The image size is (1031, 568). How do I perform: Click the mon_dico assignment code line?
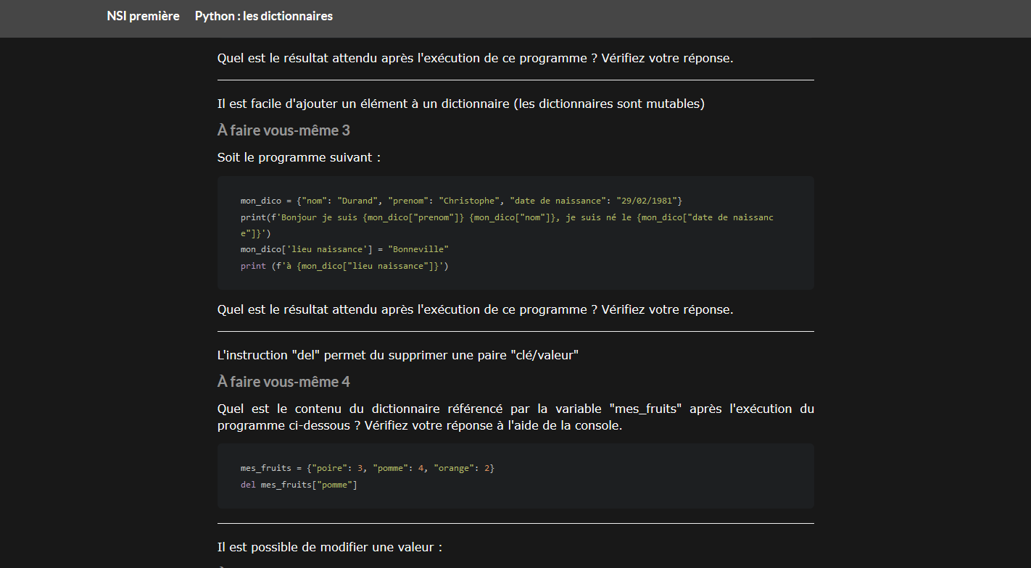(462, 201)
